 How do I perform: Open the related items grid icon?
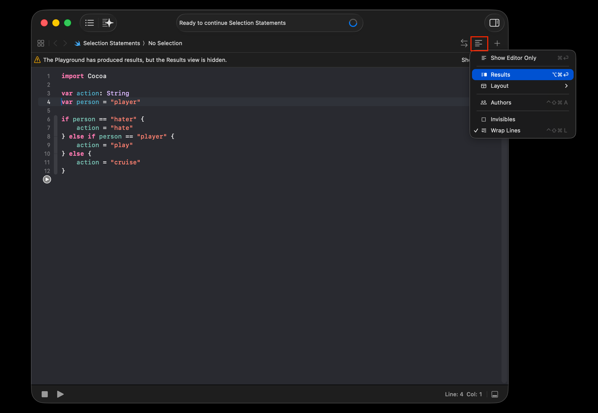click(41, 43)
